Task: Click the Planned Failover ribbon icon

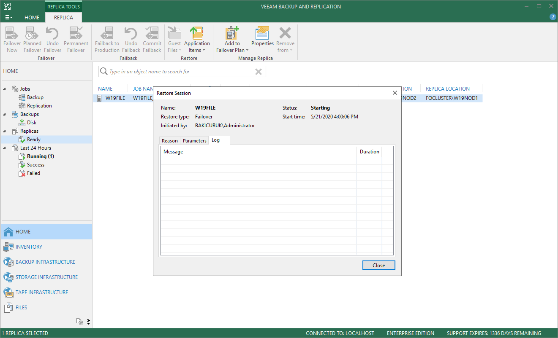Action: click(x=32, y=40)
